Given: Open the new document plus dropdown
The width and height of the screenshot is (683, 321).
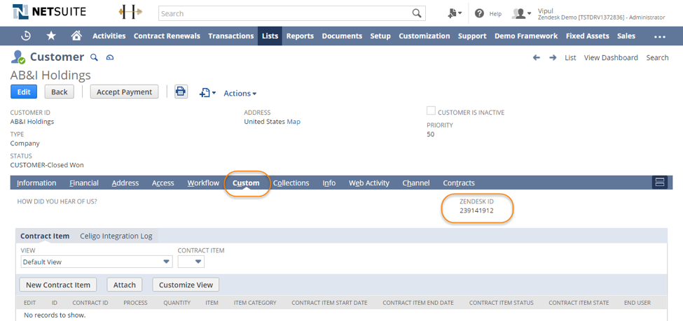Looking at the screenshot, I should (207, 92).
